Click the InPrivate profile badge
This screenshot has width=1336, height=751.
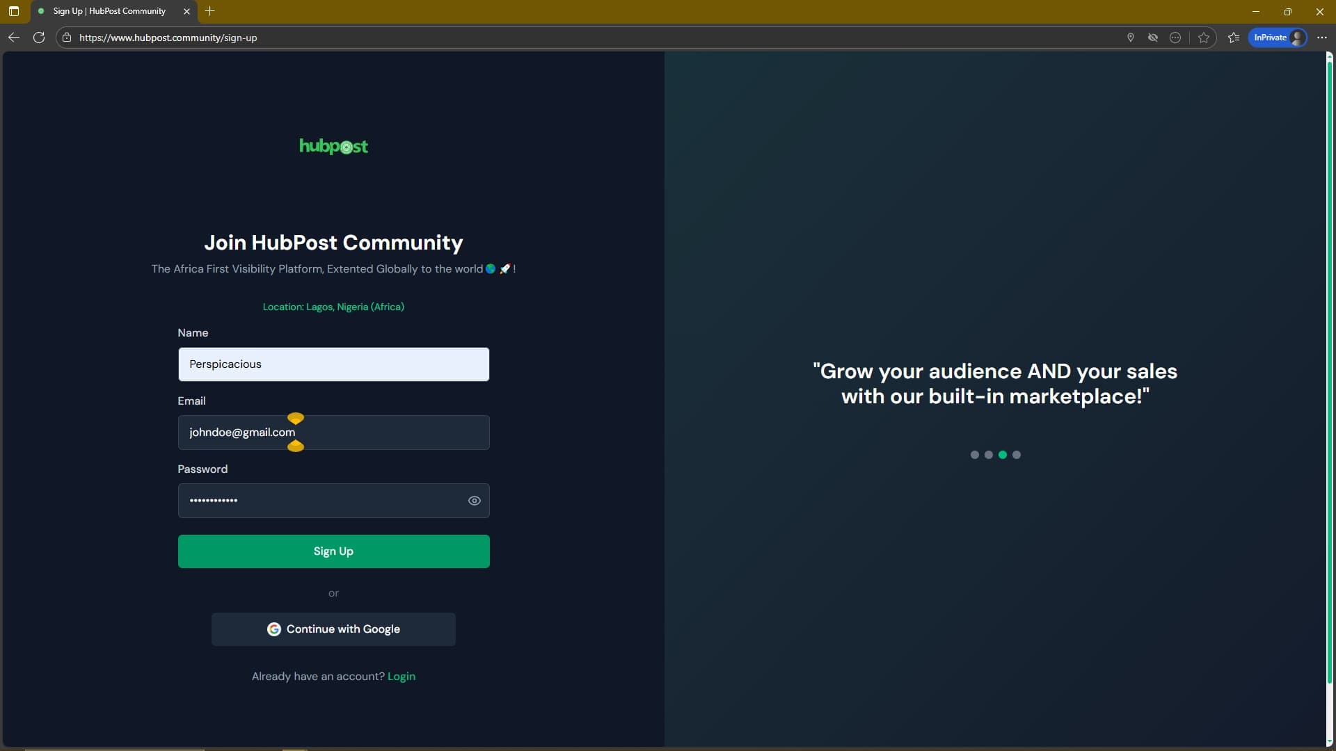tap(1278, 38)
